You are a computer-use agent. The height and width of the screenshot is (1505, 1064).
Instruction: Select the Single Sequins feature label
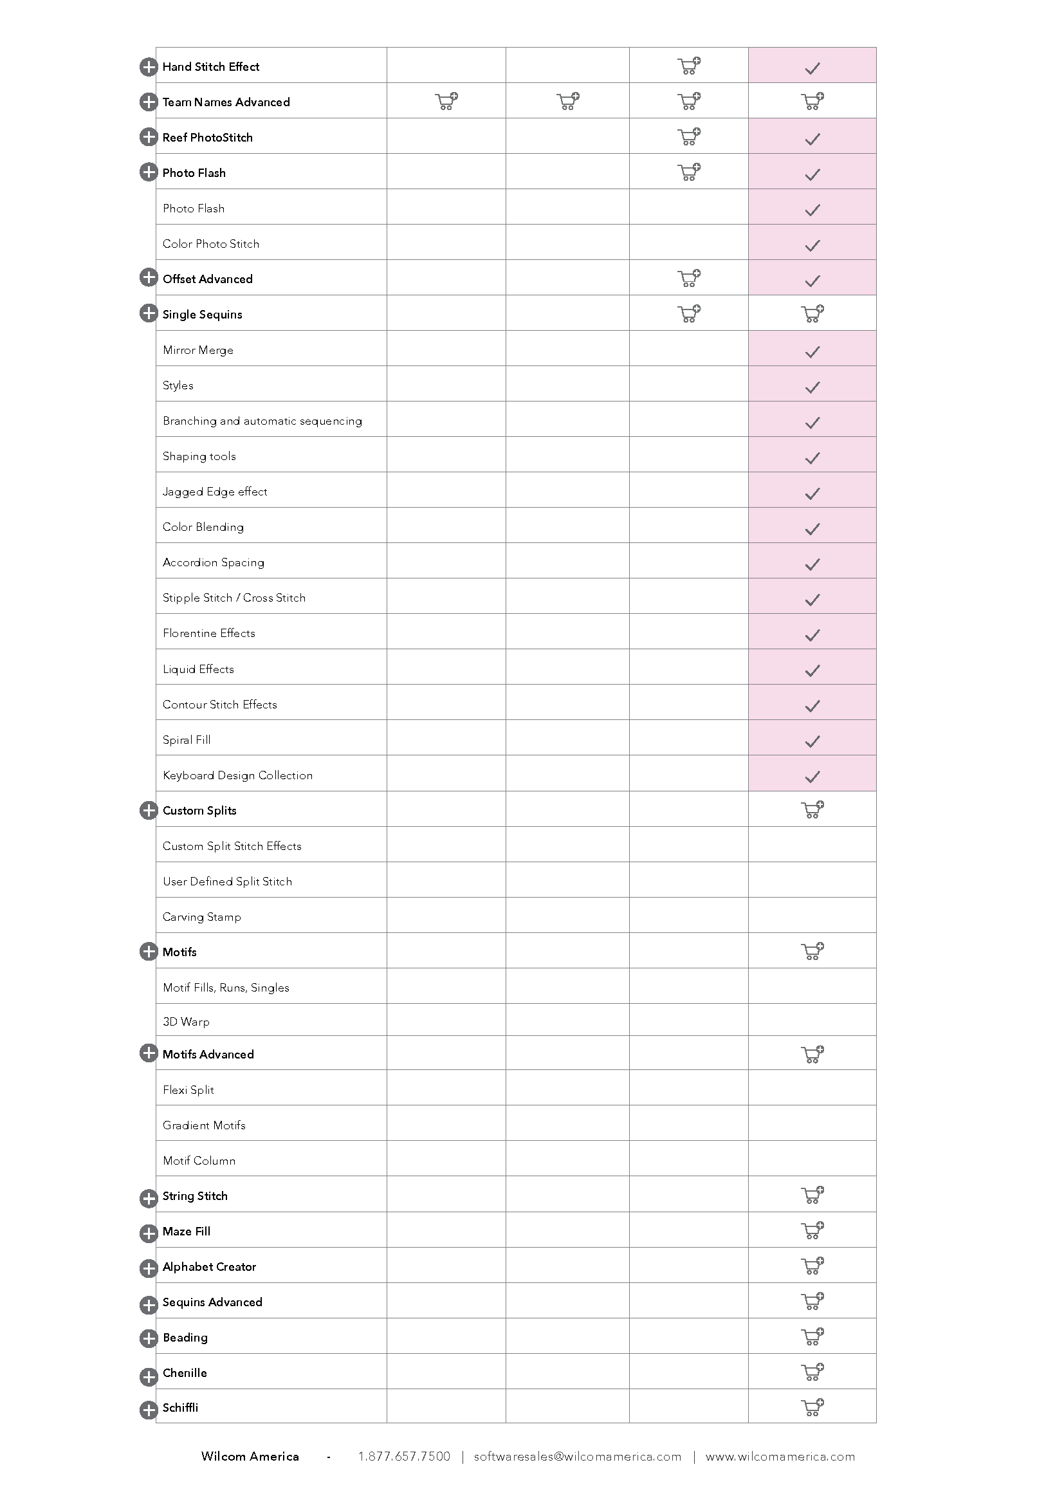coord(203,315)
